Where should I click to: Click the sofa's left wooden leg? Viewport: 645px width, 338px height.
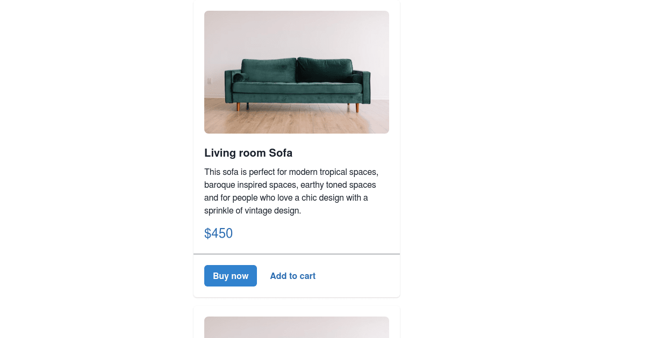(x=238, y=107)
